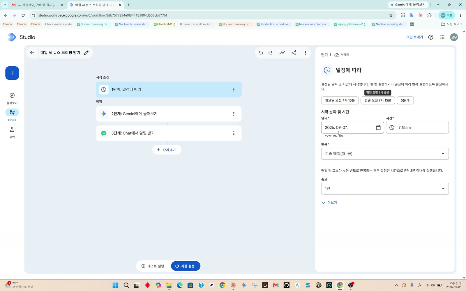Expand the 종료 dropdown showing 1년

[385, 189]
